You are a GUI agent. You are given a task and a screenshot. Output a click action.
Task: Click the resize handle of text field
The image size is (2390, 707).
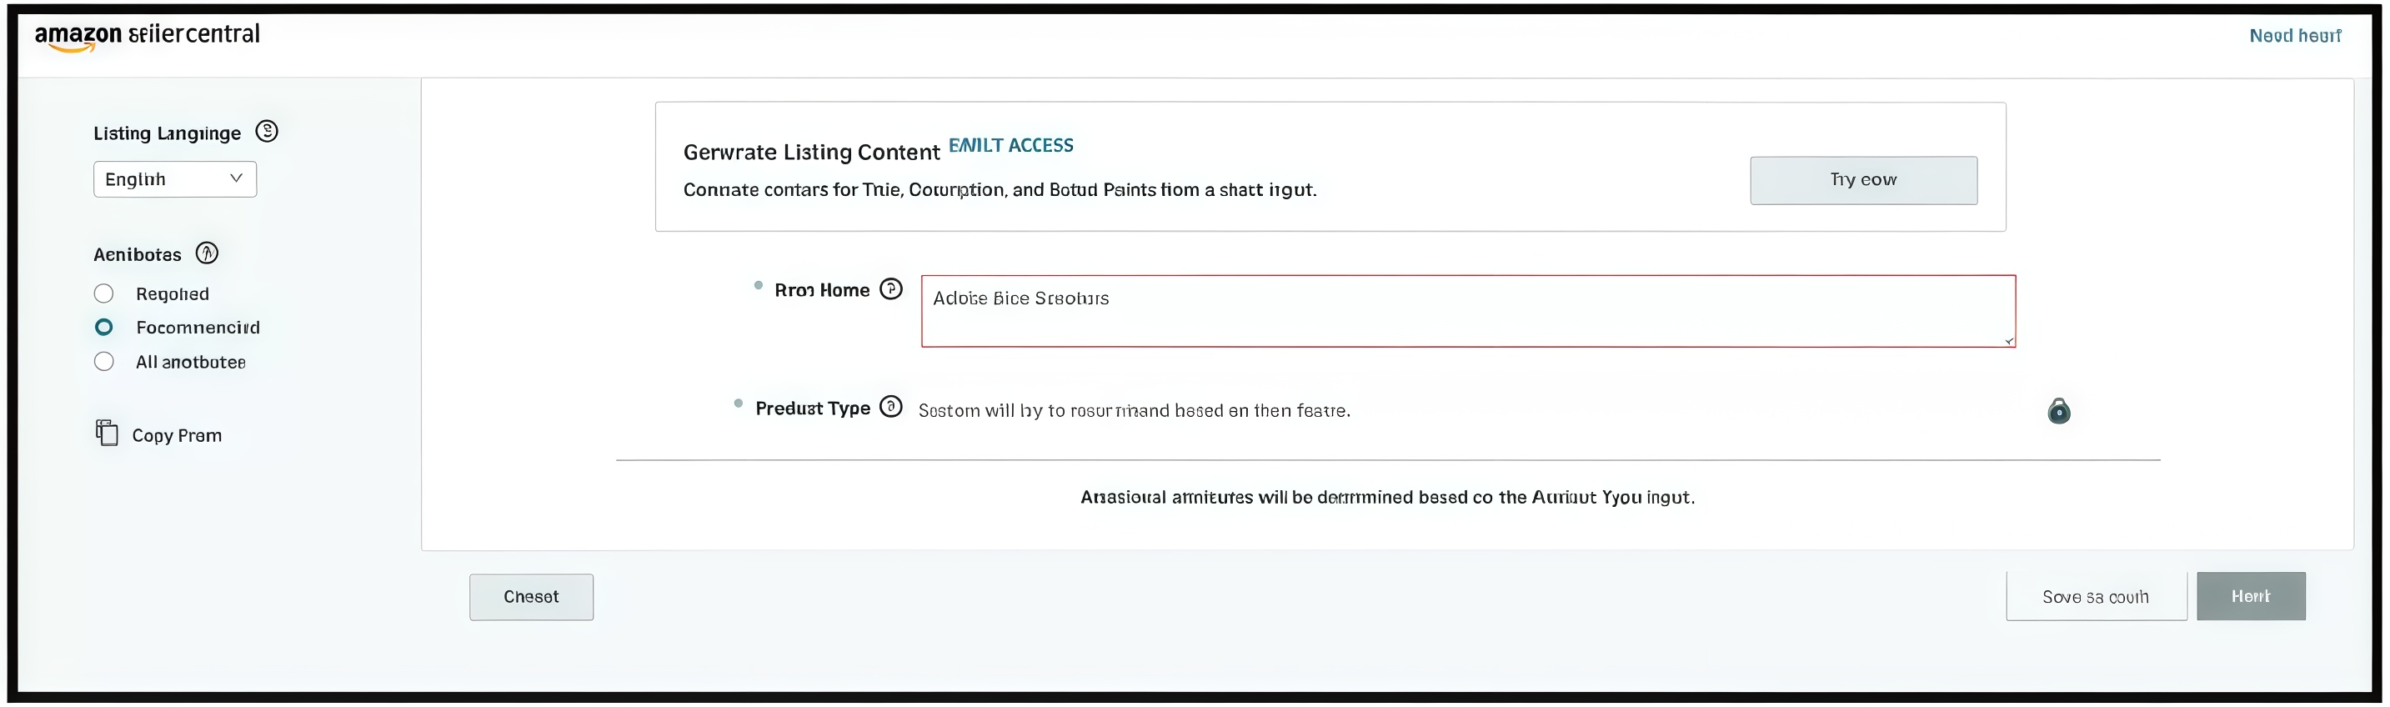pyautogui.click(x=2009, y=342)
